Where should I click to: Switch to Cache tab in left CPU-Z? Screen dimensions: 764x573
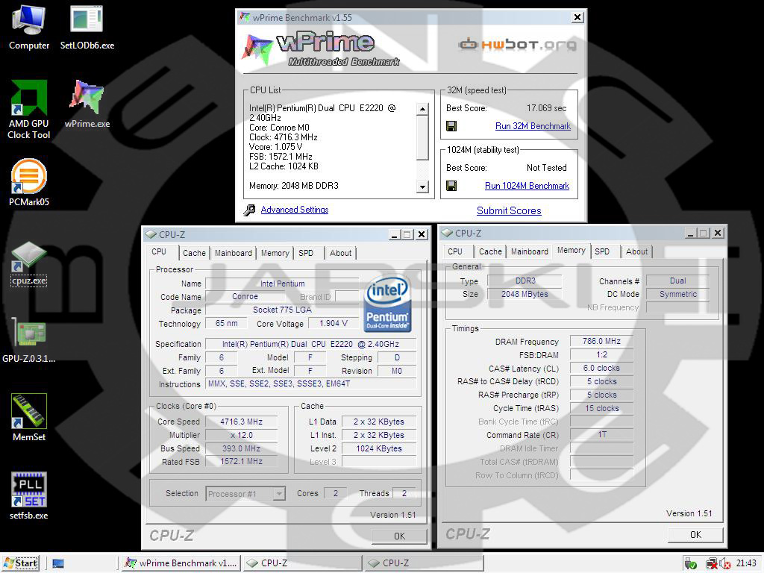[x=194, y=253]
